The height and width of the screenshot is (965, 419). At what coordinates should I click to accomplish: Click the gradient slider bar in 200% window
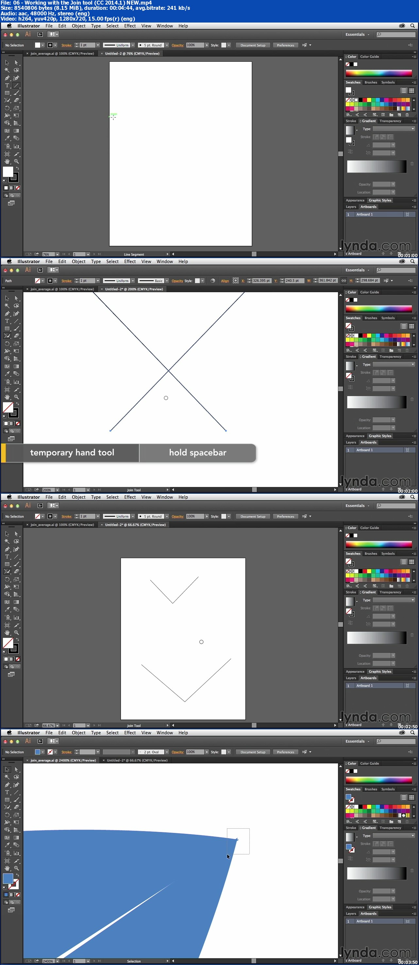point(377,402)
